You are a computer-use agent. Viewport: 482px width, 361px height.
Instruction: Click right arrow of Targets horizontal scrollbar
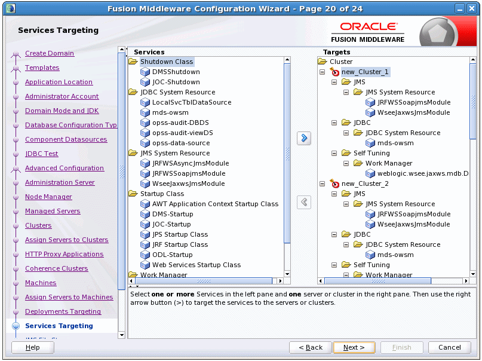(466, 281)
